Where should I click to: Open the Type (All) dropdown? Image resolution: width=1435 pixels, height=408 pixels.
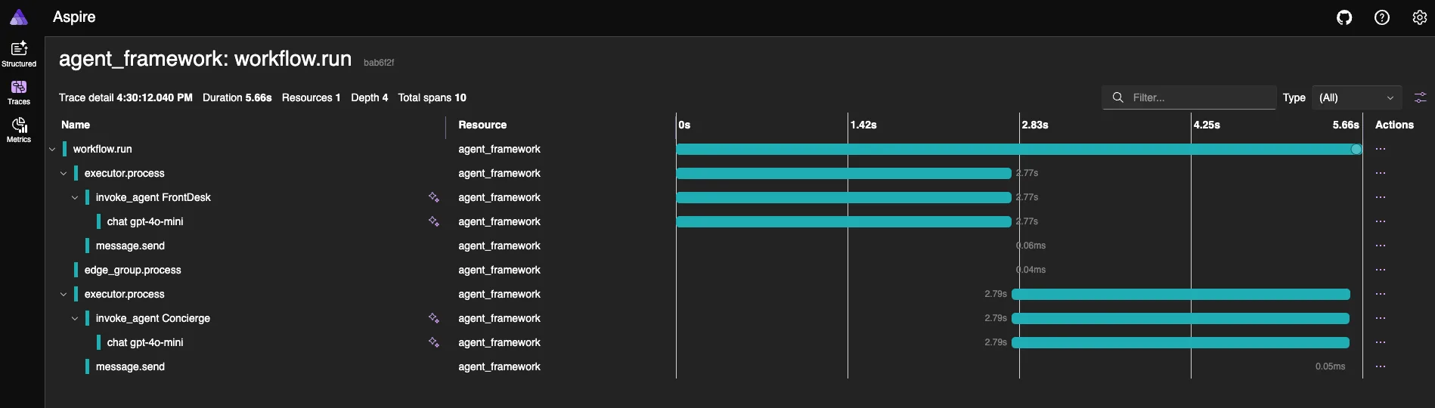tap(1356, 97)
